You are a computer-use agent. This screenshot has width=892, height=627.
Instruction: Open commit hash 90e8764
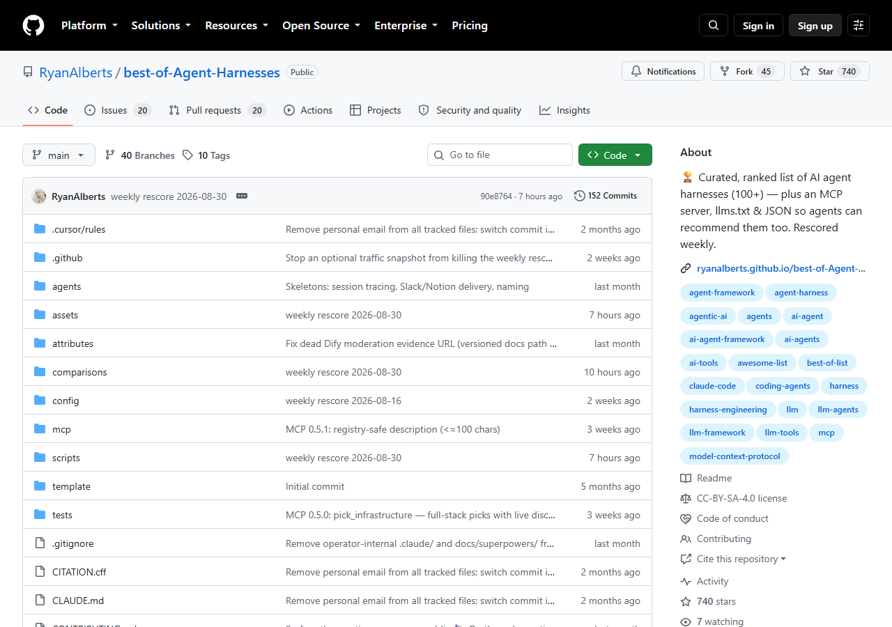click(496, 196)
